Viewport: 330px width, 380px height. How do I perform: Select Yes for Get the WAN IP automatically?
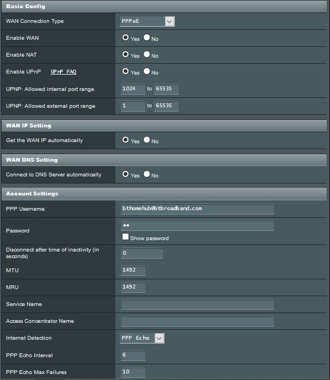click(125, 139)
